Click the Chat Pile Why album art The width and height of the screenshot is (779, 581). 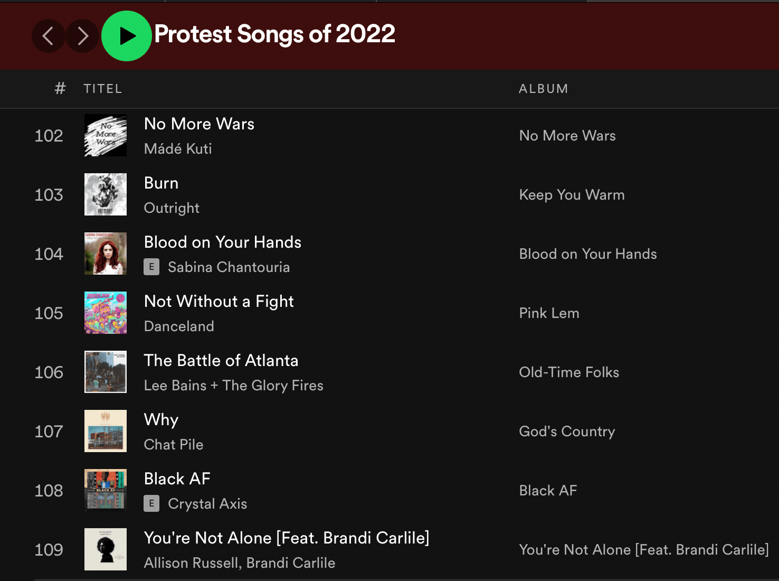(106, 432)
